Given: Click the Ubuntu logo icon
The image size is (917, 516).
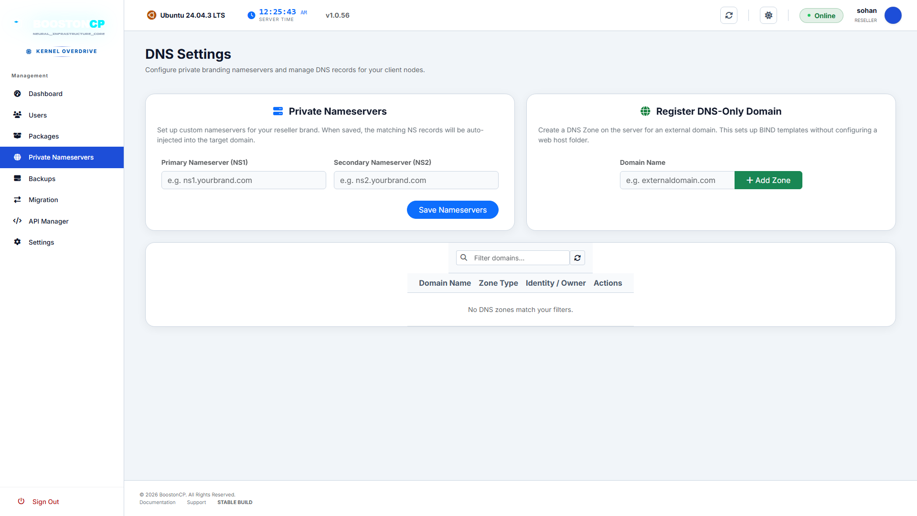Looking at the screenshot, I should coord(151,15).
